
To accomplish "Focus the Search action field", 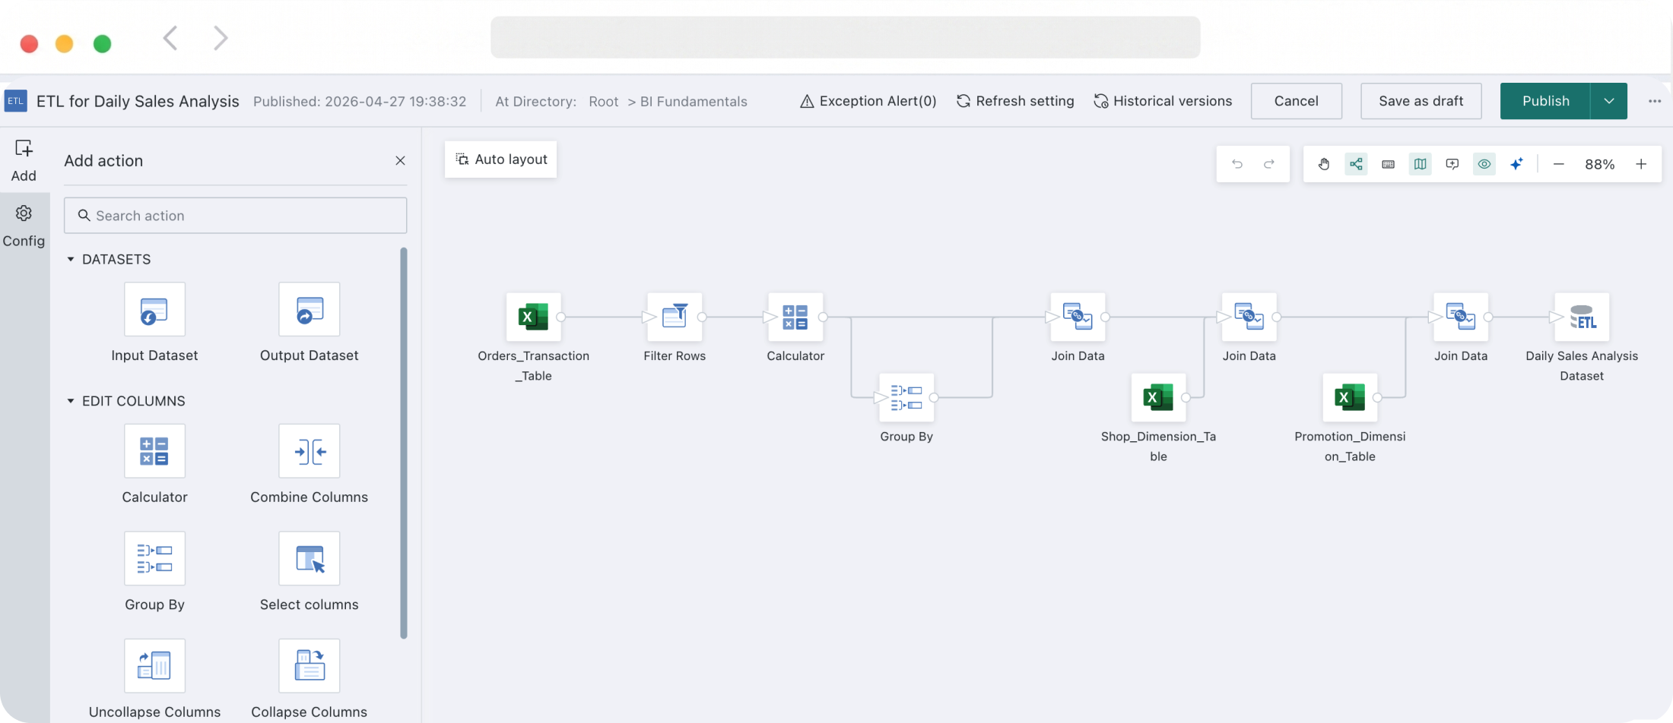I will coord(235,216).
